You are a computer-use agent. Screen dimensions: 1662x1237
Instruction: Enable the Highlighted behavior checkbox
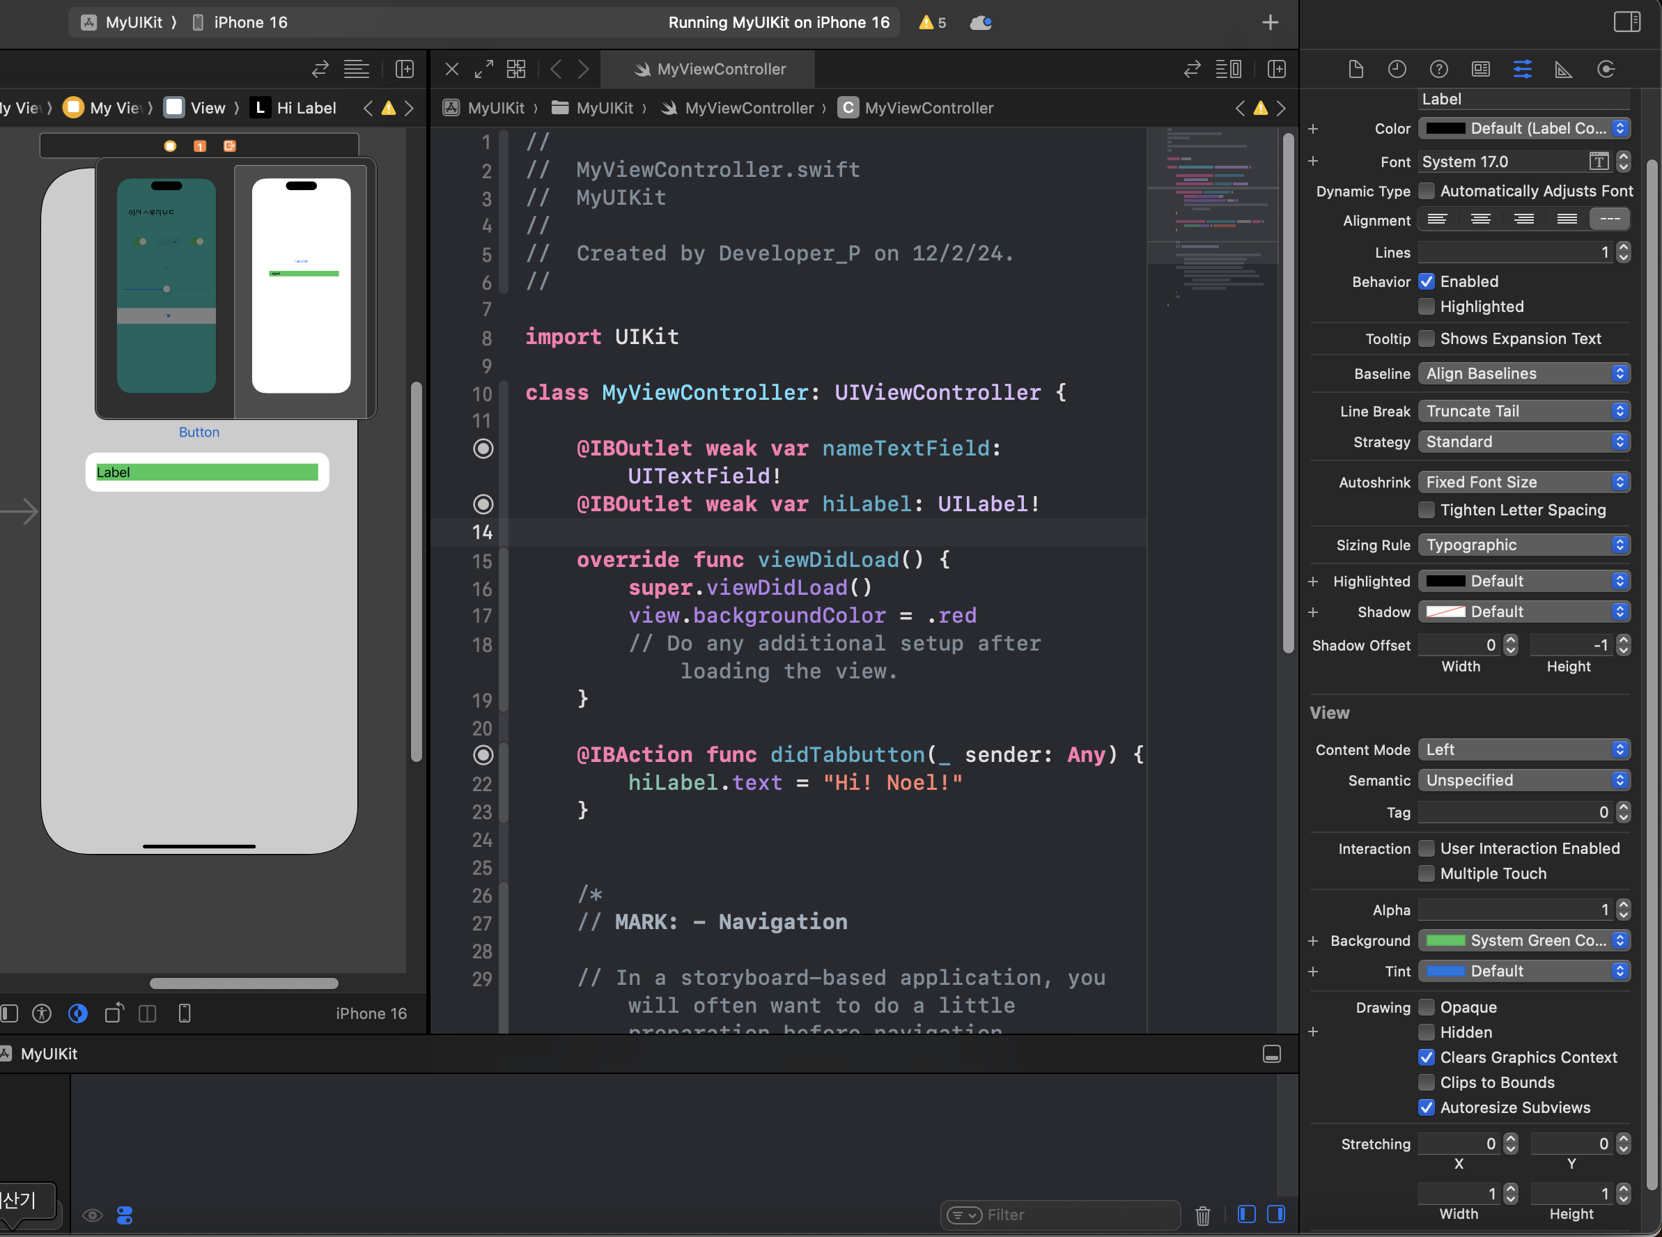pyautogui.click(x=1427, y=306)
